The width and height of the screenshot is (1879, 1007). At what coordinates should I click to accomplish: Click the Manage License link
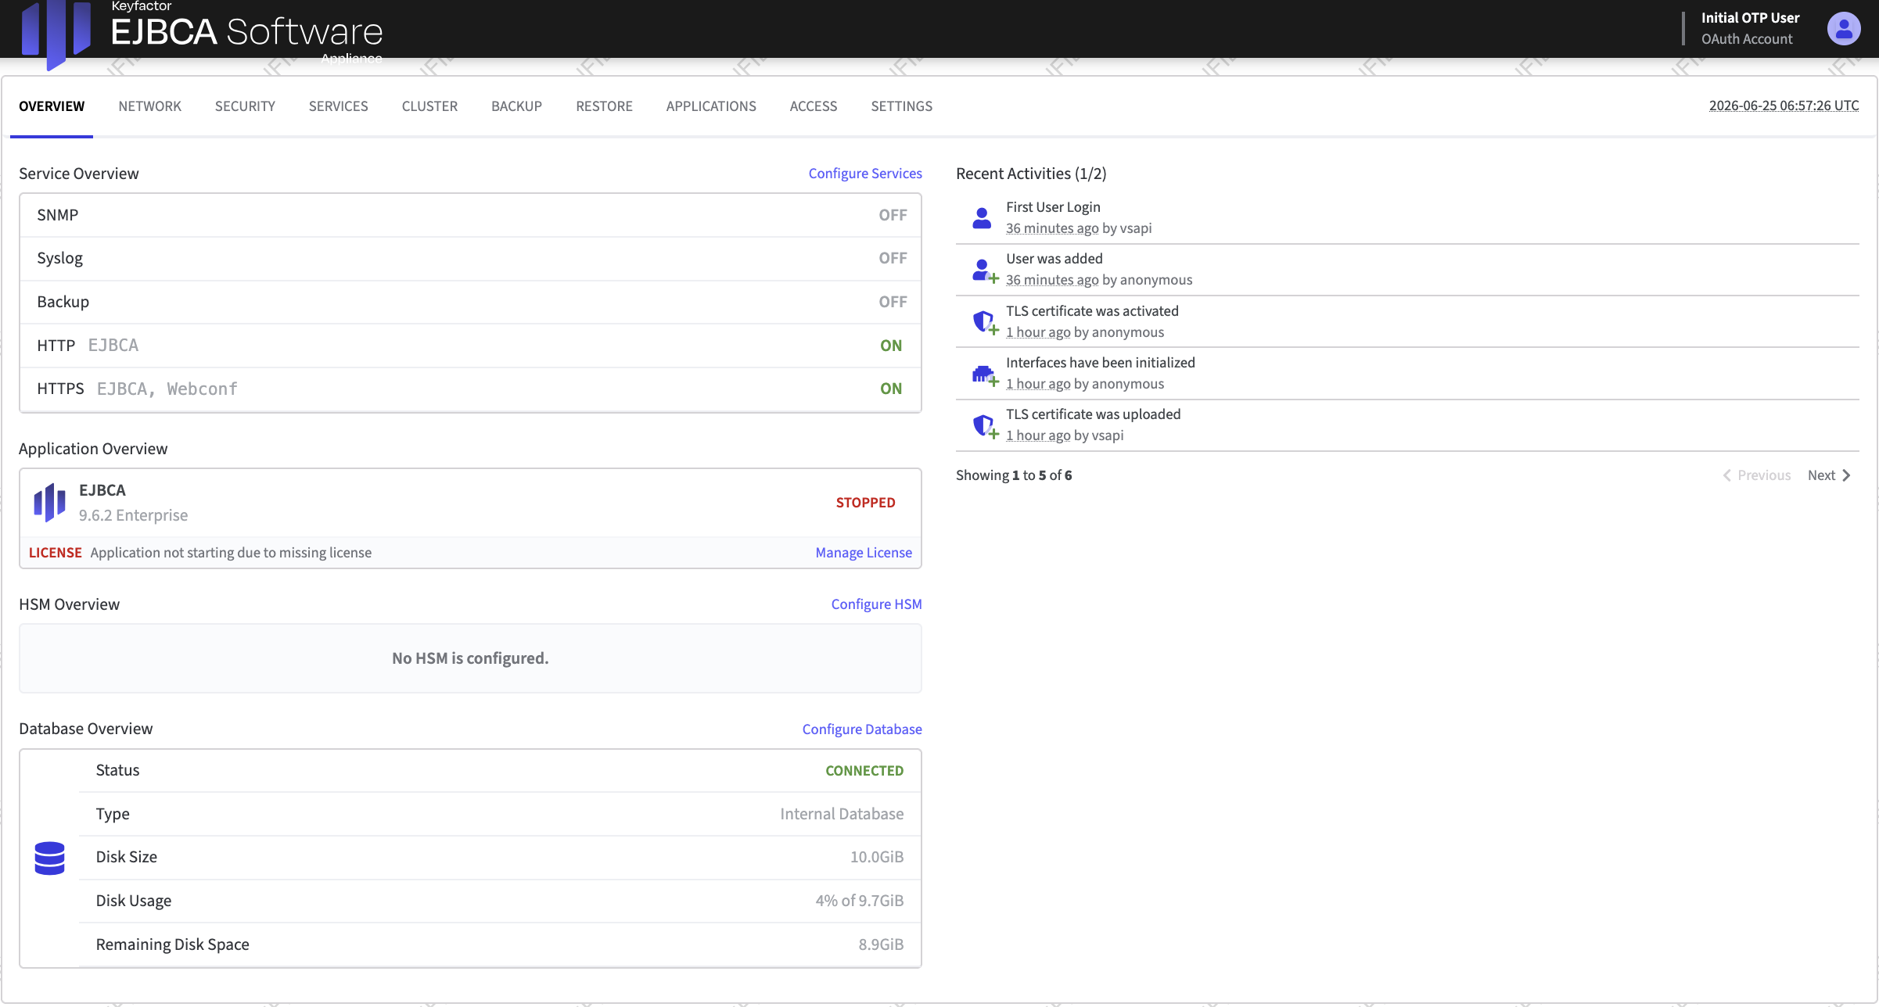[x=864, y=553]
